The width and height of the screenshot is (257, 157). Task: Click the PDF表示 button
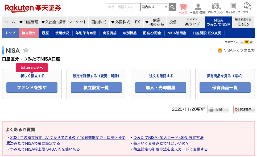click(x=244, y=109)
